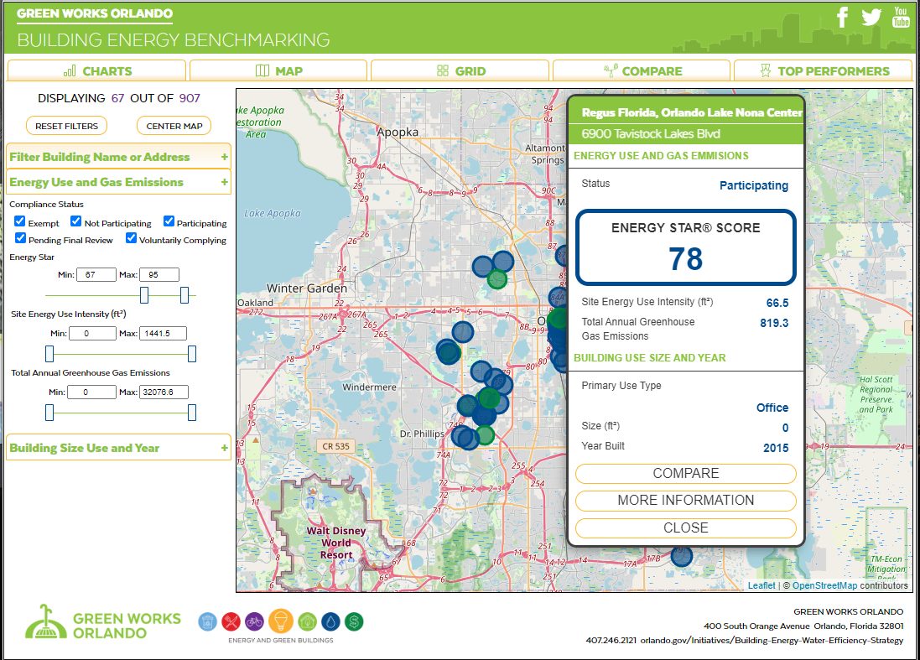This screenshot has width=920, height=660.
Task: Click the greenhouse gas emissions value 819.3
Action: click(774, 323)
